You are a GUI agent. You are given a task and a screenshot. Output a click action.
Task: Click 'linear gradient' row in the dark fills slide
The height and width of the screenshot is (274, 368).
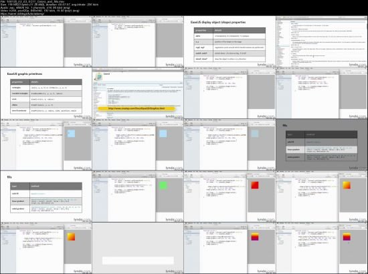(x=322, y=150)
